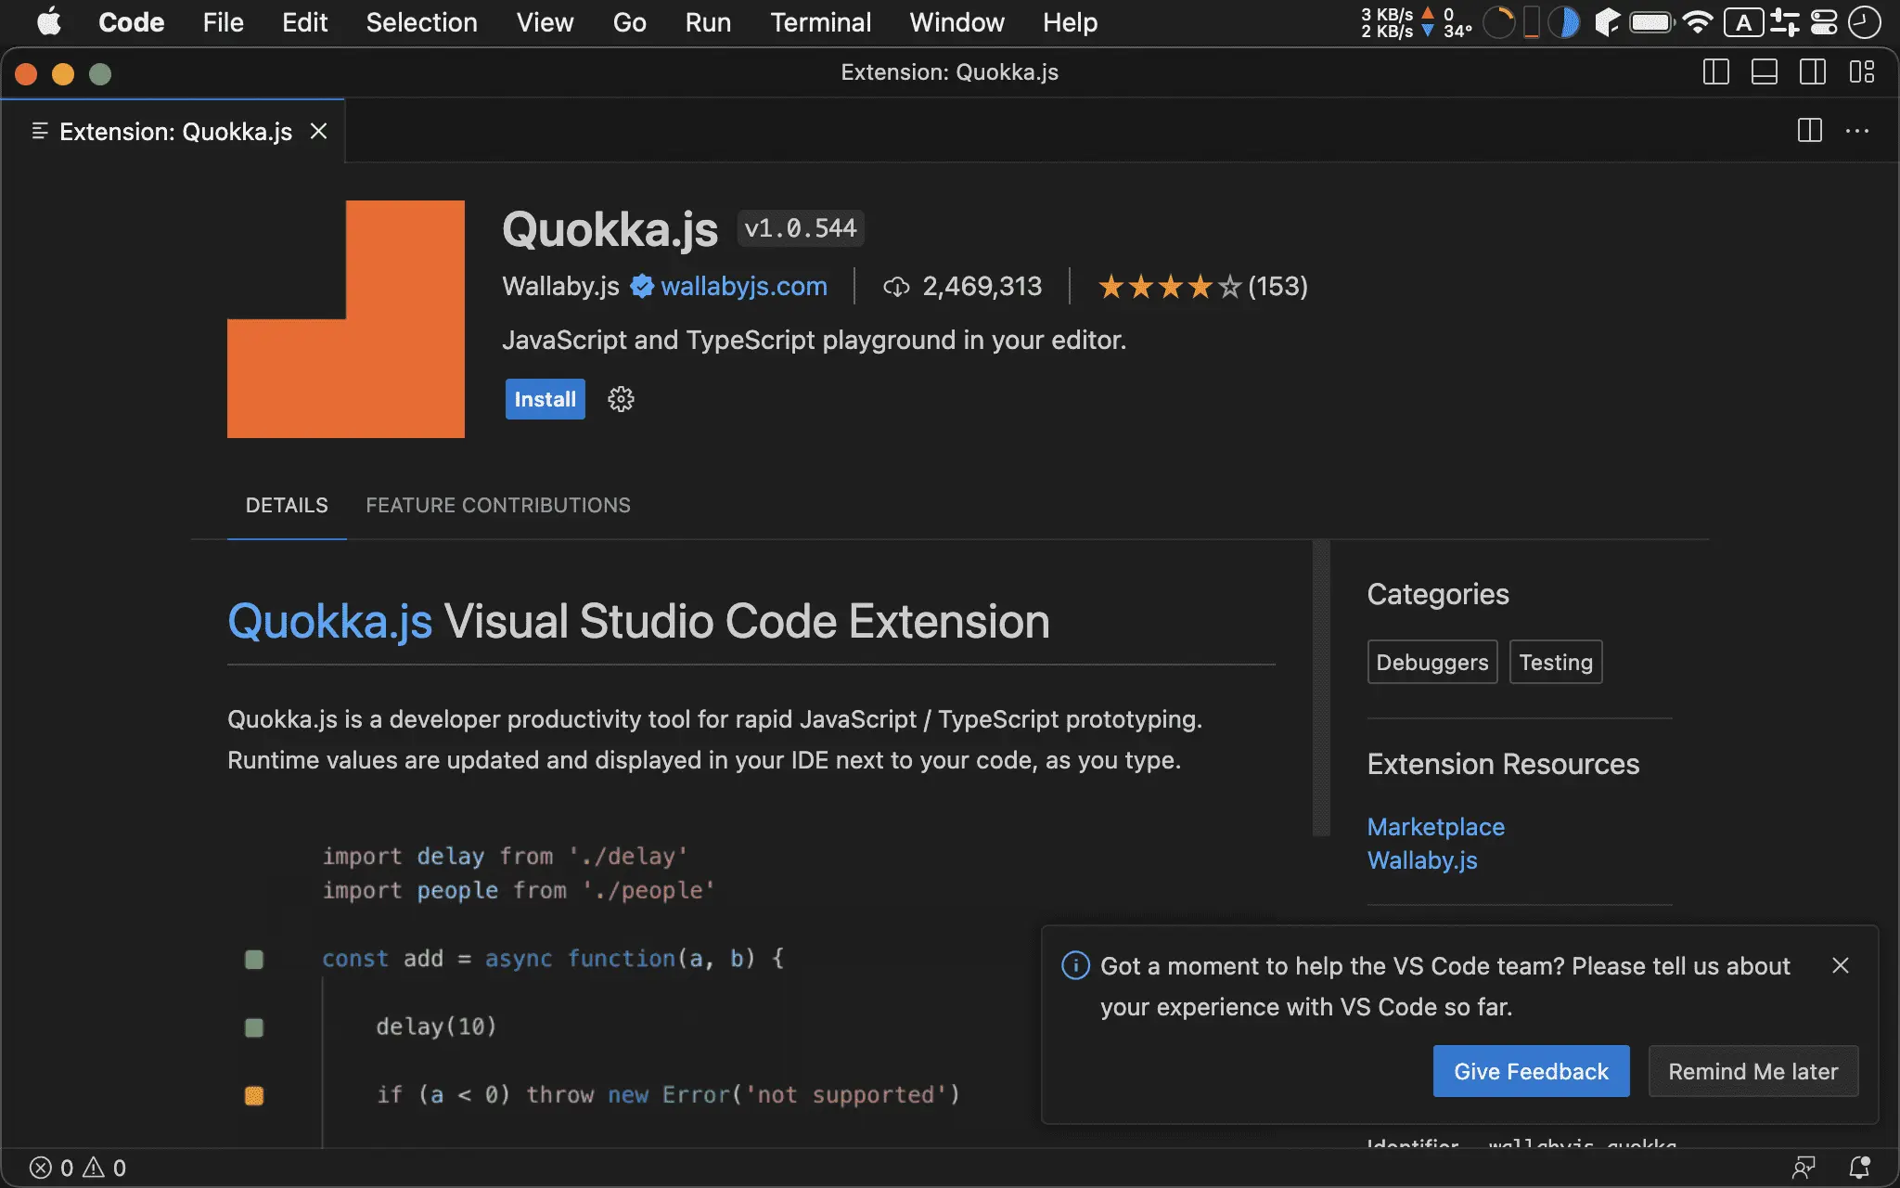The height and width of the screenshot is (1188, 1900).
Task: Close the Extension: Quokka.js tab
Action: pyautogui.click(x=318, y=132)
